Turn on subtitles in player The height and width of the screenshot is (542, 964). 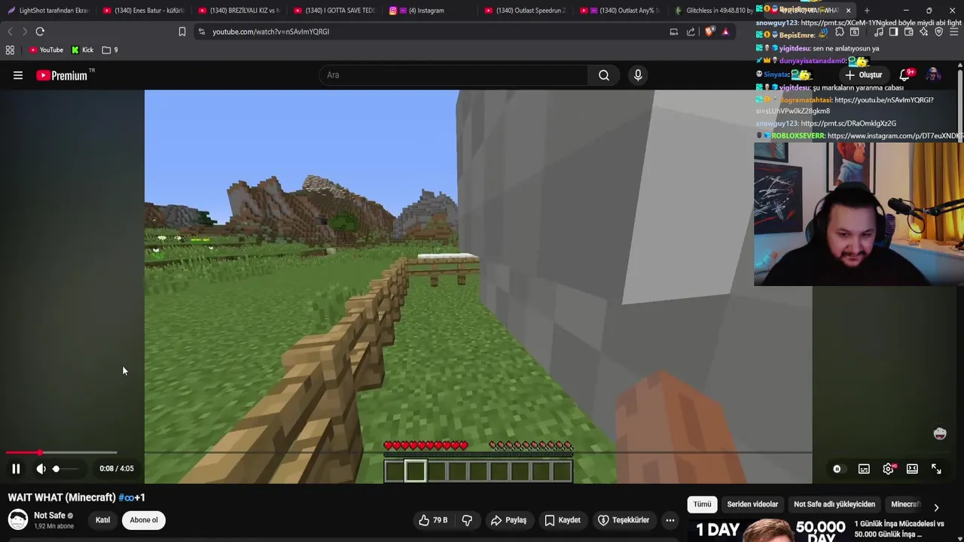864,469
